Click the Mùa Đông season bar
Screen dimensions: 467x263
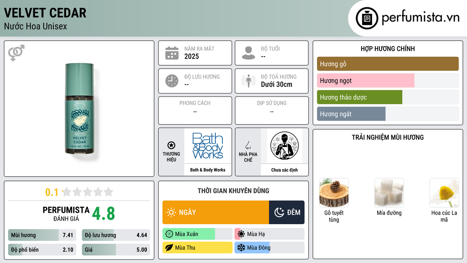270,247
